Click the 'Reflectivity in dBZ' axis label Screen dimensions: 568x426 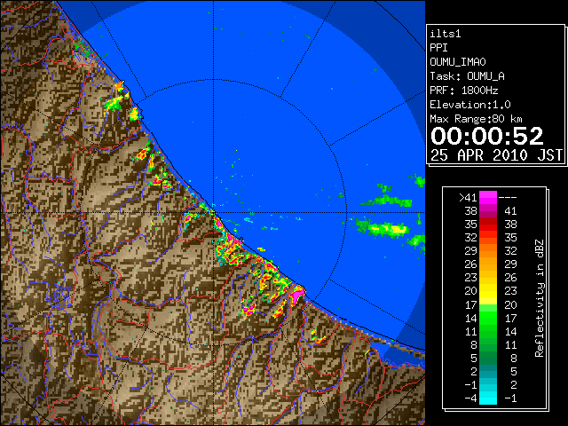540,298
